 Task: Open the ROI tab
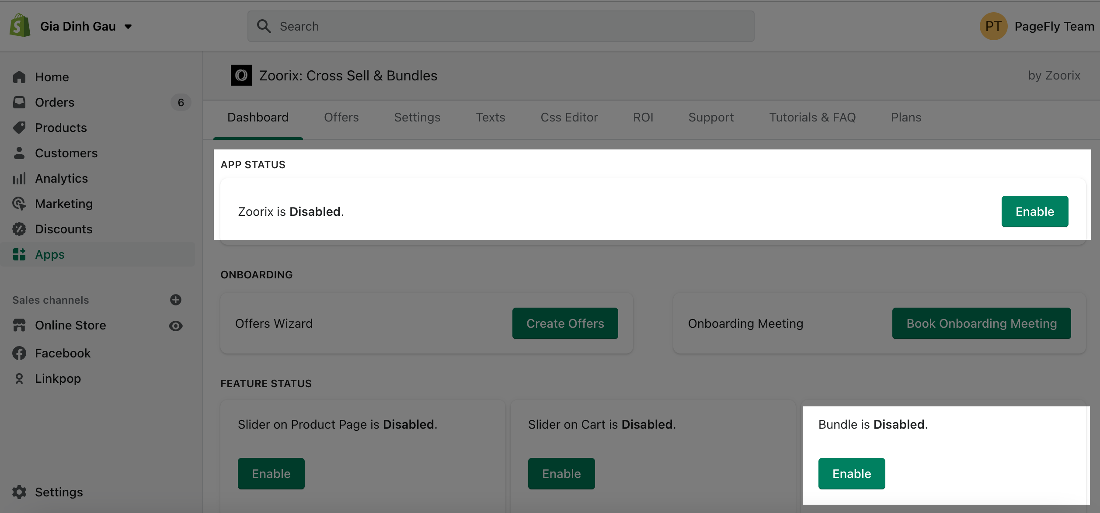click(x=643, y=117)
